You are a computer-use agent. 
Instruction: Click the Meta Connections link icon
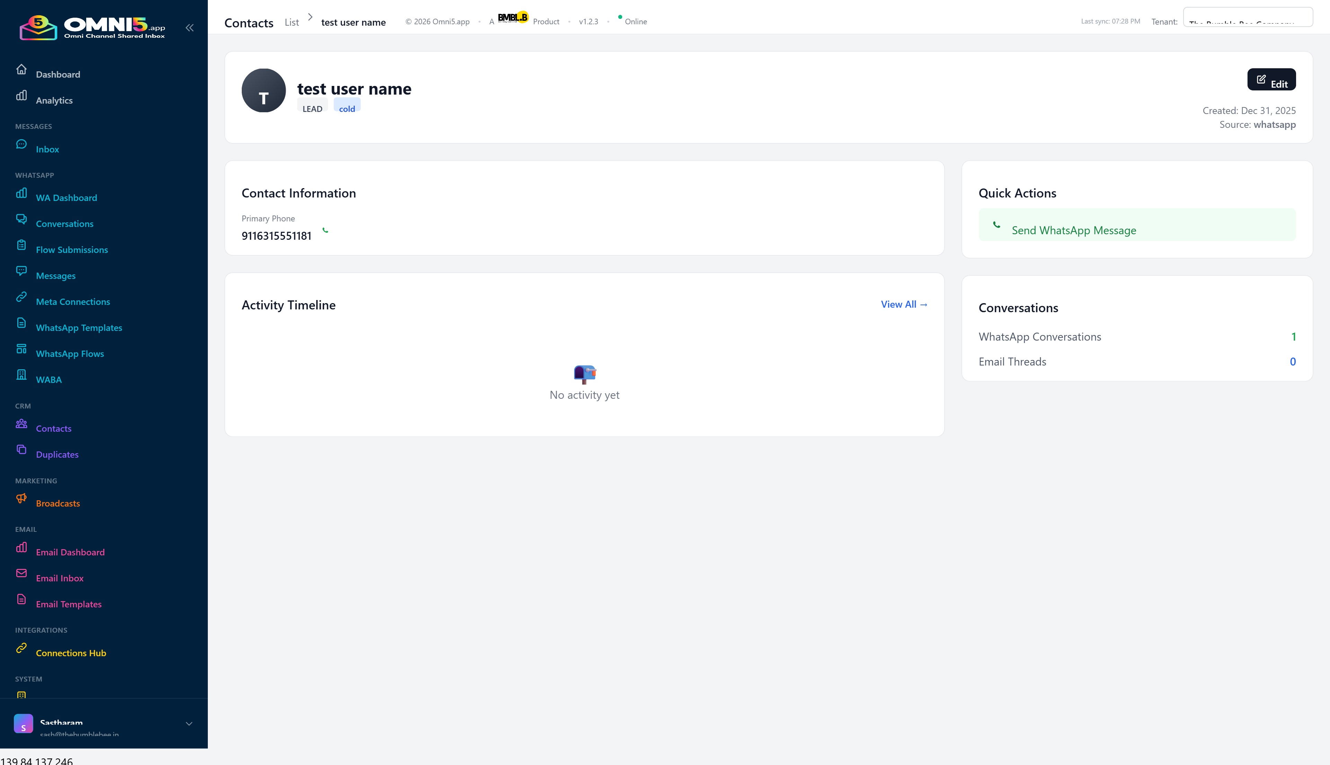[x=21, y=297]
